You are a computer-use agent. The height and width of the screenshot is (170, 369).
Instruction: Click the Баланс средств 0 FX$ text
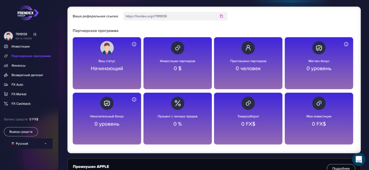coord(21,119)
